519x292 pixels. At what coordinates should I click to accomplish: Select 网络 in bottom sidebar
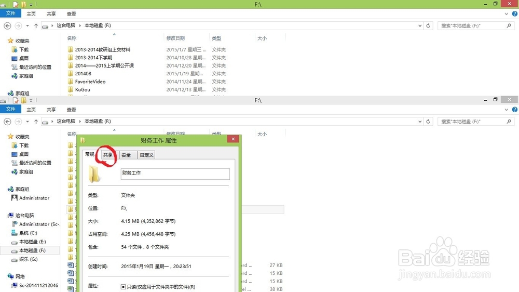click(x=20, y=276)
